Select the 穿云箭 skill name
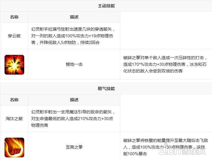This screenshot has width=212, height=161. [x=14, y=36]
